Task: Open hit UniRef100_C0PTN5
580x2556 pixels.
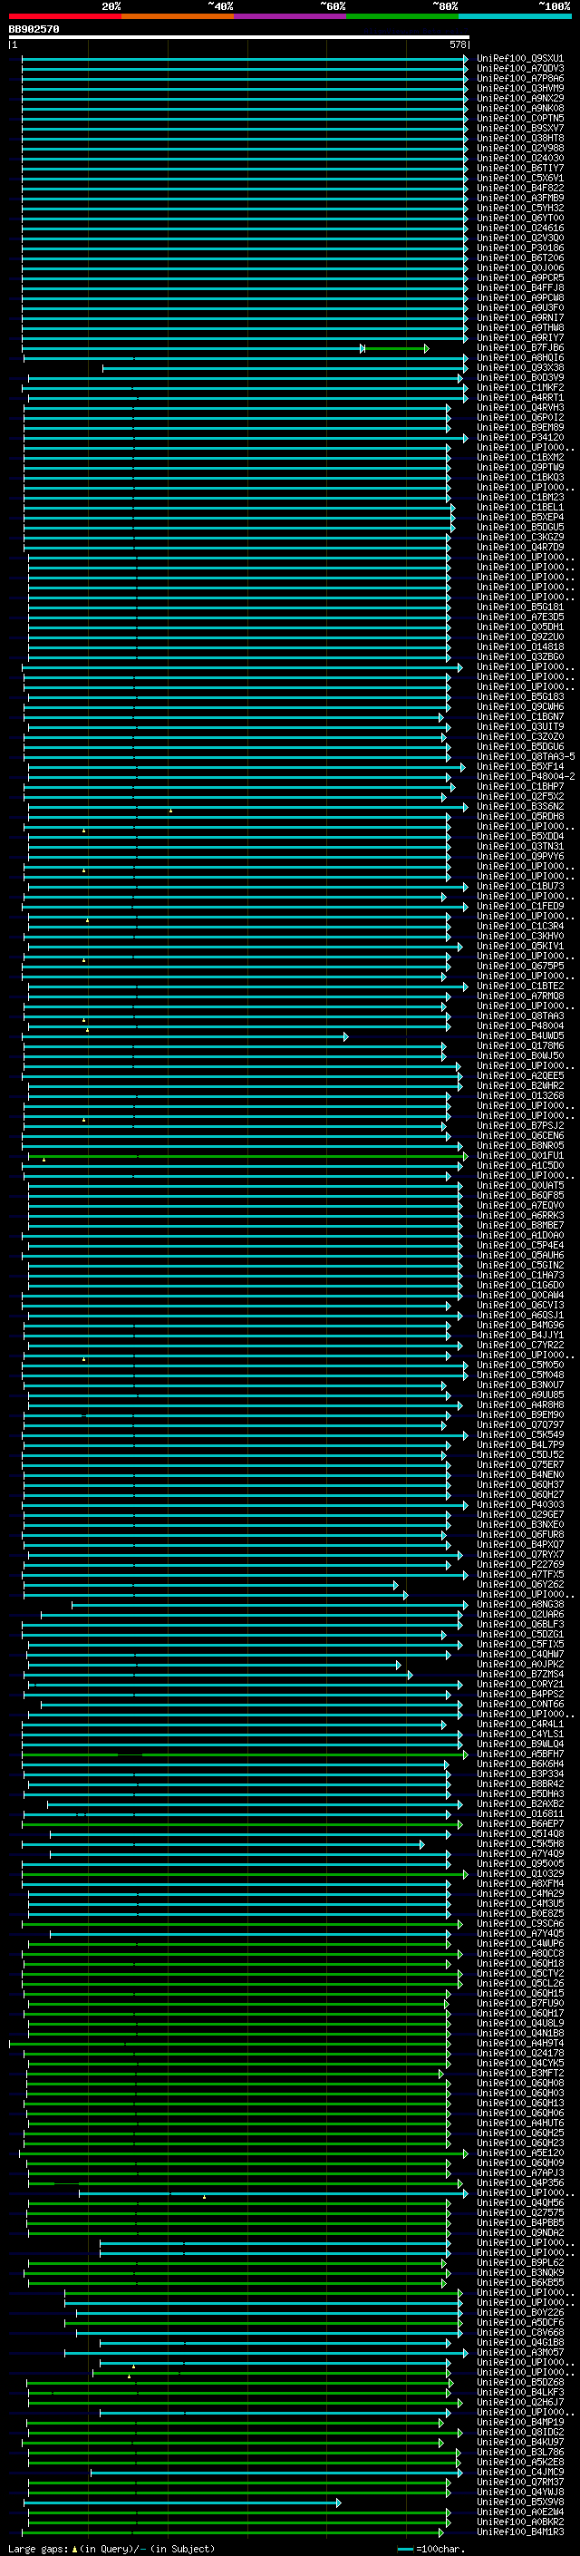Action: (519, 118)
